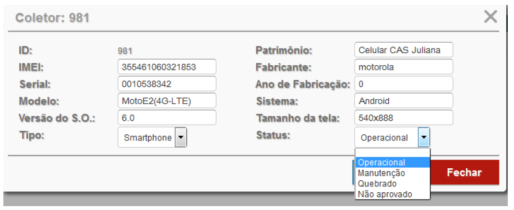This screenshot has width=514, height=210.
Task: Click the Ano de Fabricação field
Action: (x=404, y=84)
